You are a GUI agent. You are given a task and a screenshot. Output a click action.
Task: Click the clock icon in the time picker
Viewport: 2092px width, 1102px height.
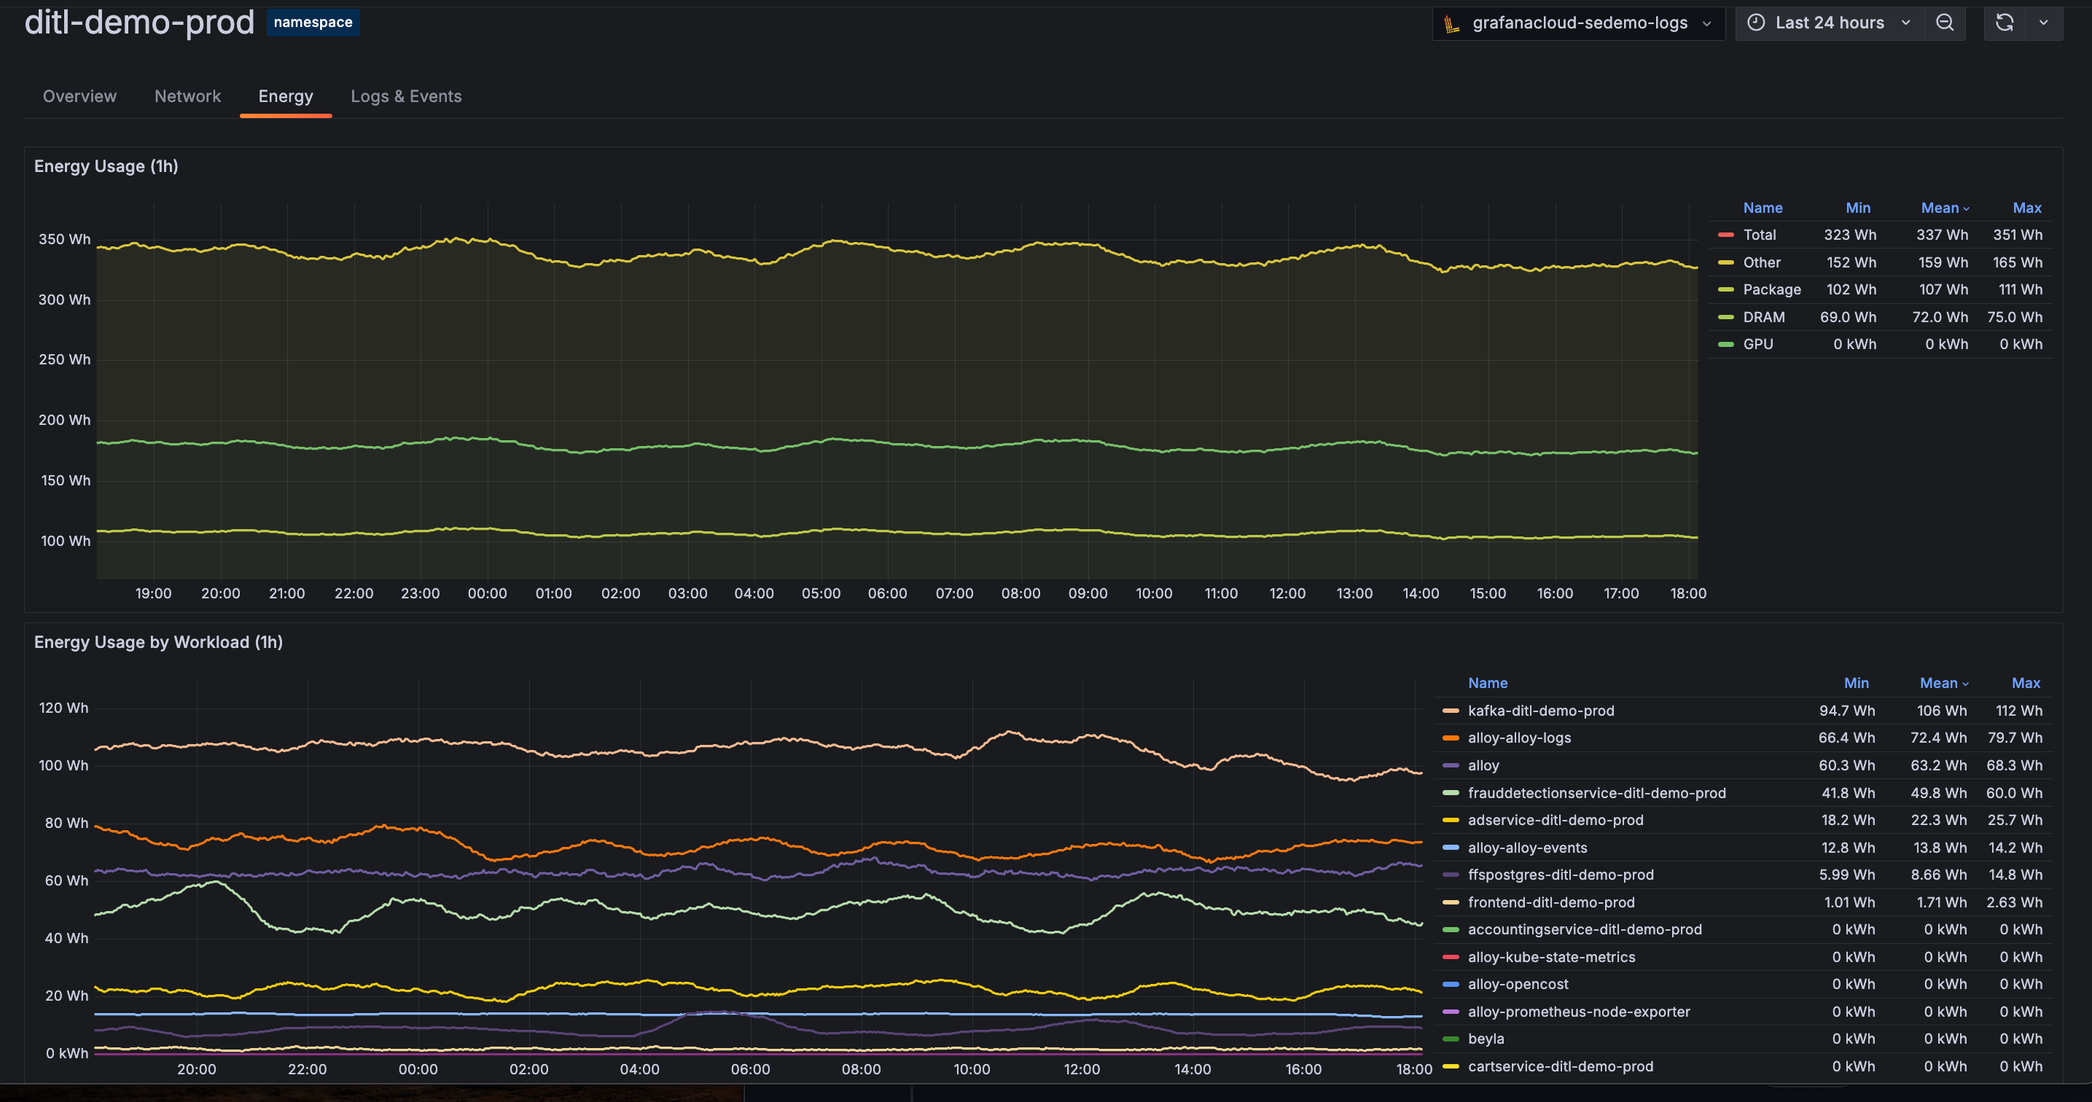point(1756,23)
